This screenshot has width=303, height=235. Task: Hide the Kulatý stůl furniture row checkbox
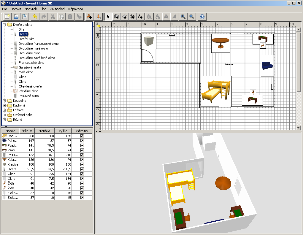82,160
